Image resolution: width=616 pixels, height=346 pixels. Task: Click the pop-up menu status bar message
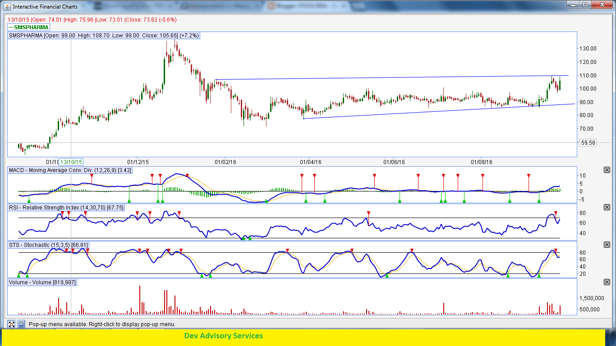click(102, 324)
